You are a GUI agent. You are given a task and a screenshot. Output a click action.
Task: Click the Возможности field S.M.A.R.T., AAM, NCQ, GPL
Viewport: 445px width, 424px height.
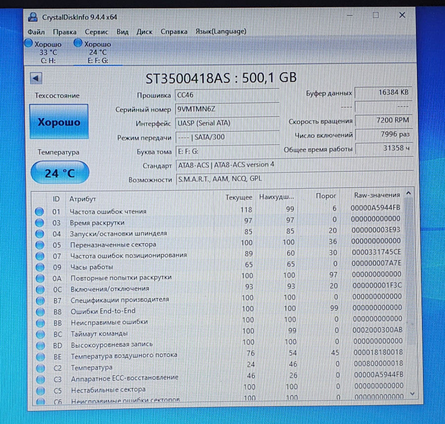[x=295, y=179]
